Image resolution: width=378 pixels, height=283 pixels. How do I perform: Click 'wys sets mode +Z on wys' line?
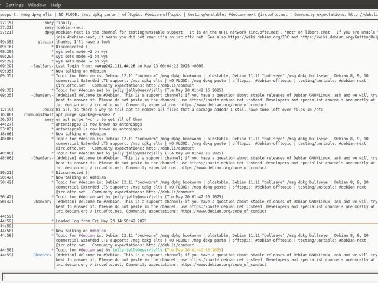[x=82, y=51]
